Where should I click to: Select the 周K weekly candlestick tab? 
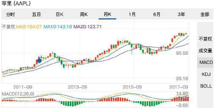click(84, 14)
